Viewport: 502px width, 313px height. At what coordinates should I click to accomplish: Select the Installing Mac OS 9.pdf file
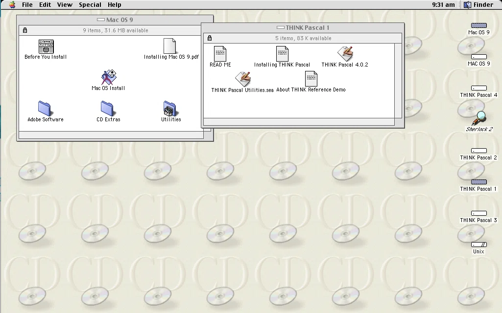point(169,46)
